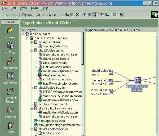Image resolution: width=159 pixels, height=136 pixels.
Task: Click scroll up arrow in hyperlinks pane
Action: 157,33
